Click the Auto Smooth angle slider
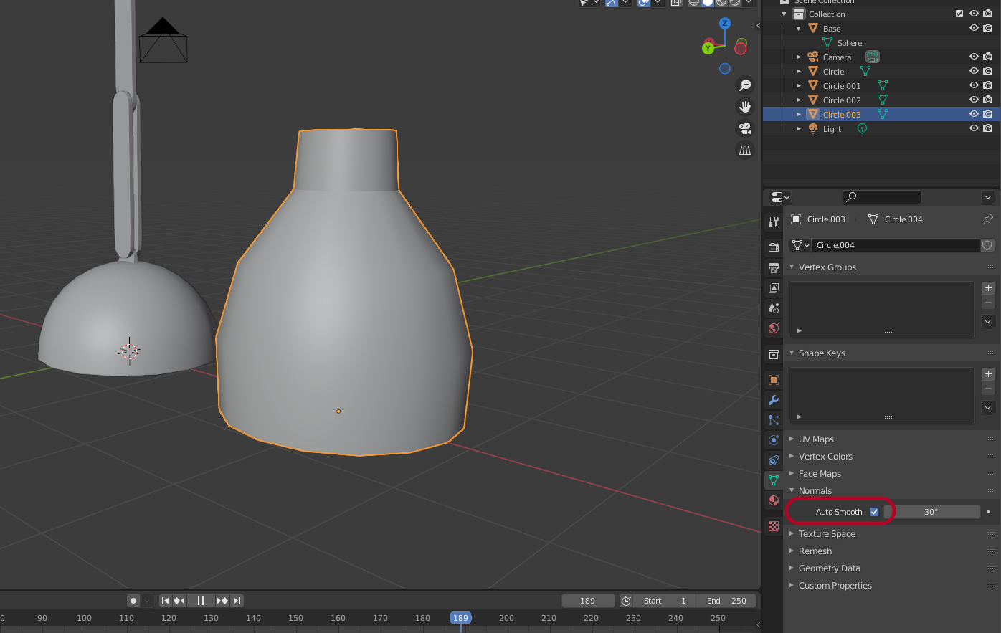 click(931, 512)
